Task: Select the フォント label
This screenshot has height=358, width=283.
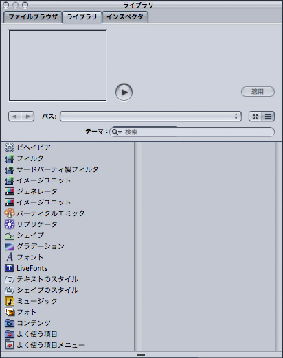Action: tap(30, 257)
